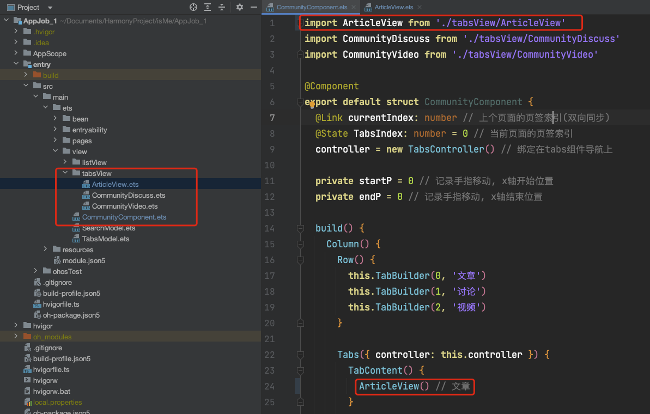The width and height of the screenshot is (650, 414).
Task: Toggle imports fold marker at line 1
Action: point(300,23)
